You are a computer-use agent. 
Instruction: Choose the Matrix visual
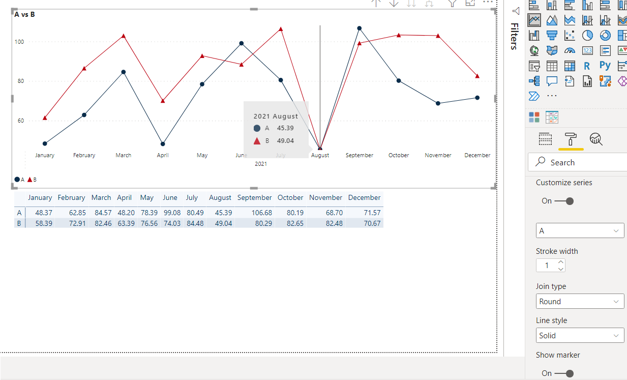coord(570,66)
